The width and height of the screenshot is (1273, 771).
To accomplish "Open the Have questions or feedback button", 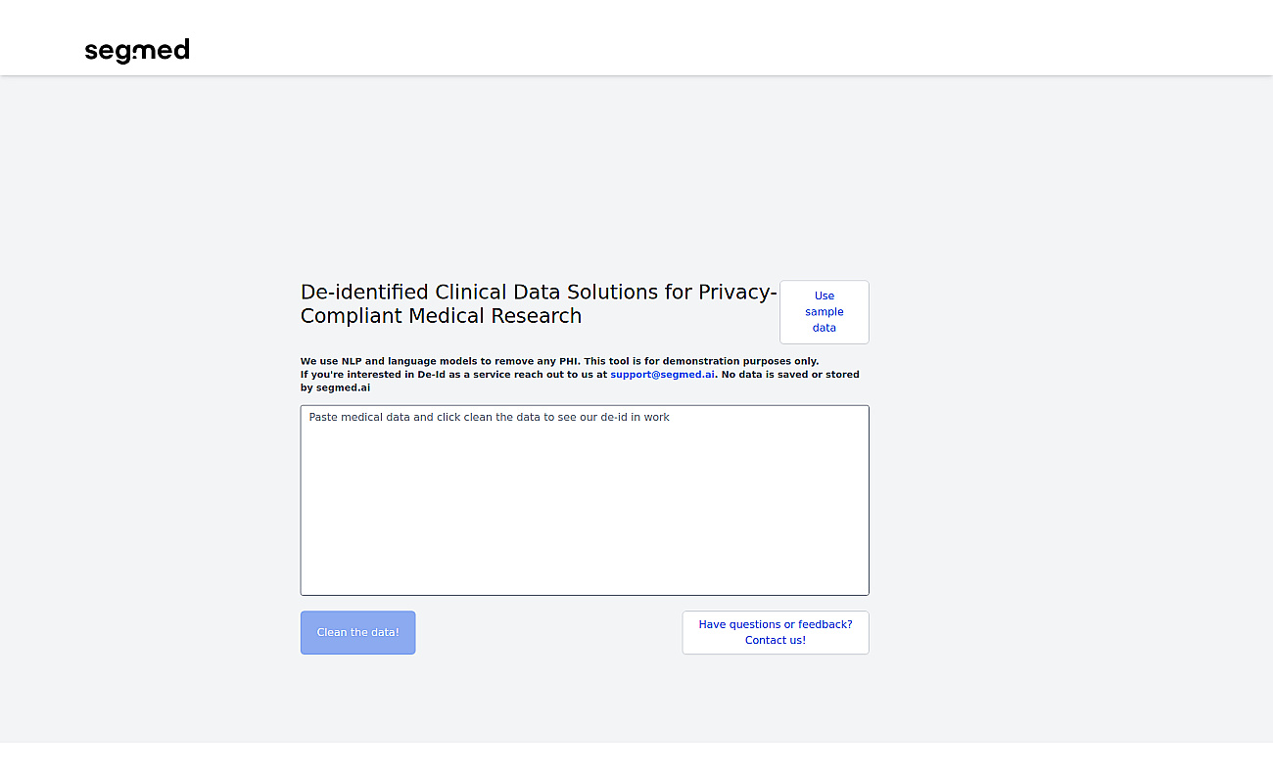I will pyautogui.click(x=776, y=633).
